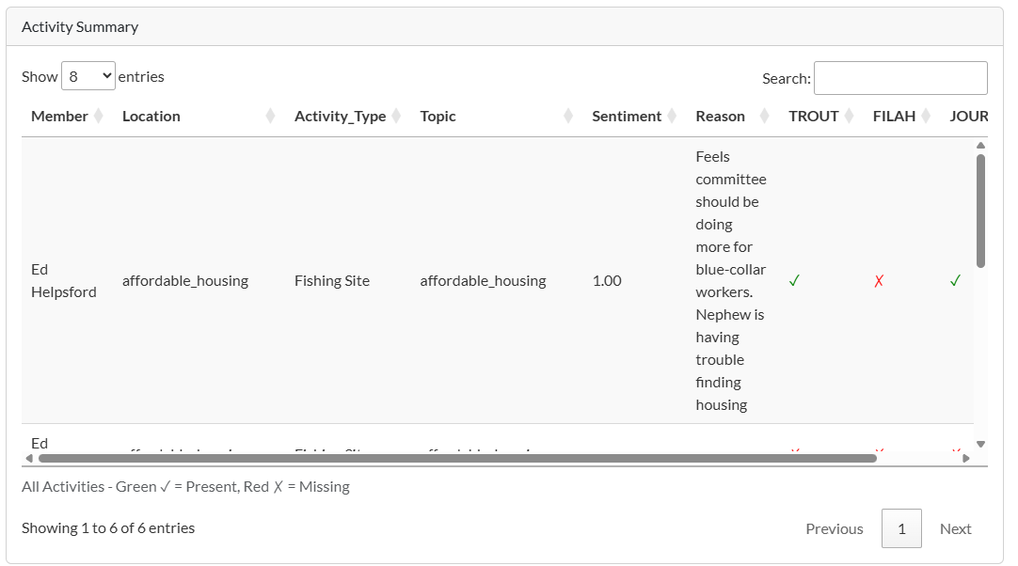This screenshot has height=566, width=1018.
Task: Click the sort arrows beside Member header
Action: coord(99,117)
